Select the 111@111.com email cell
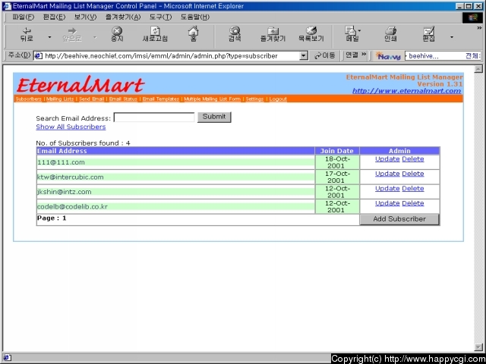This screenshot has height=364, width=486. point(175,162)
